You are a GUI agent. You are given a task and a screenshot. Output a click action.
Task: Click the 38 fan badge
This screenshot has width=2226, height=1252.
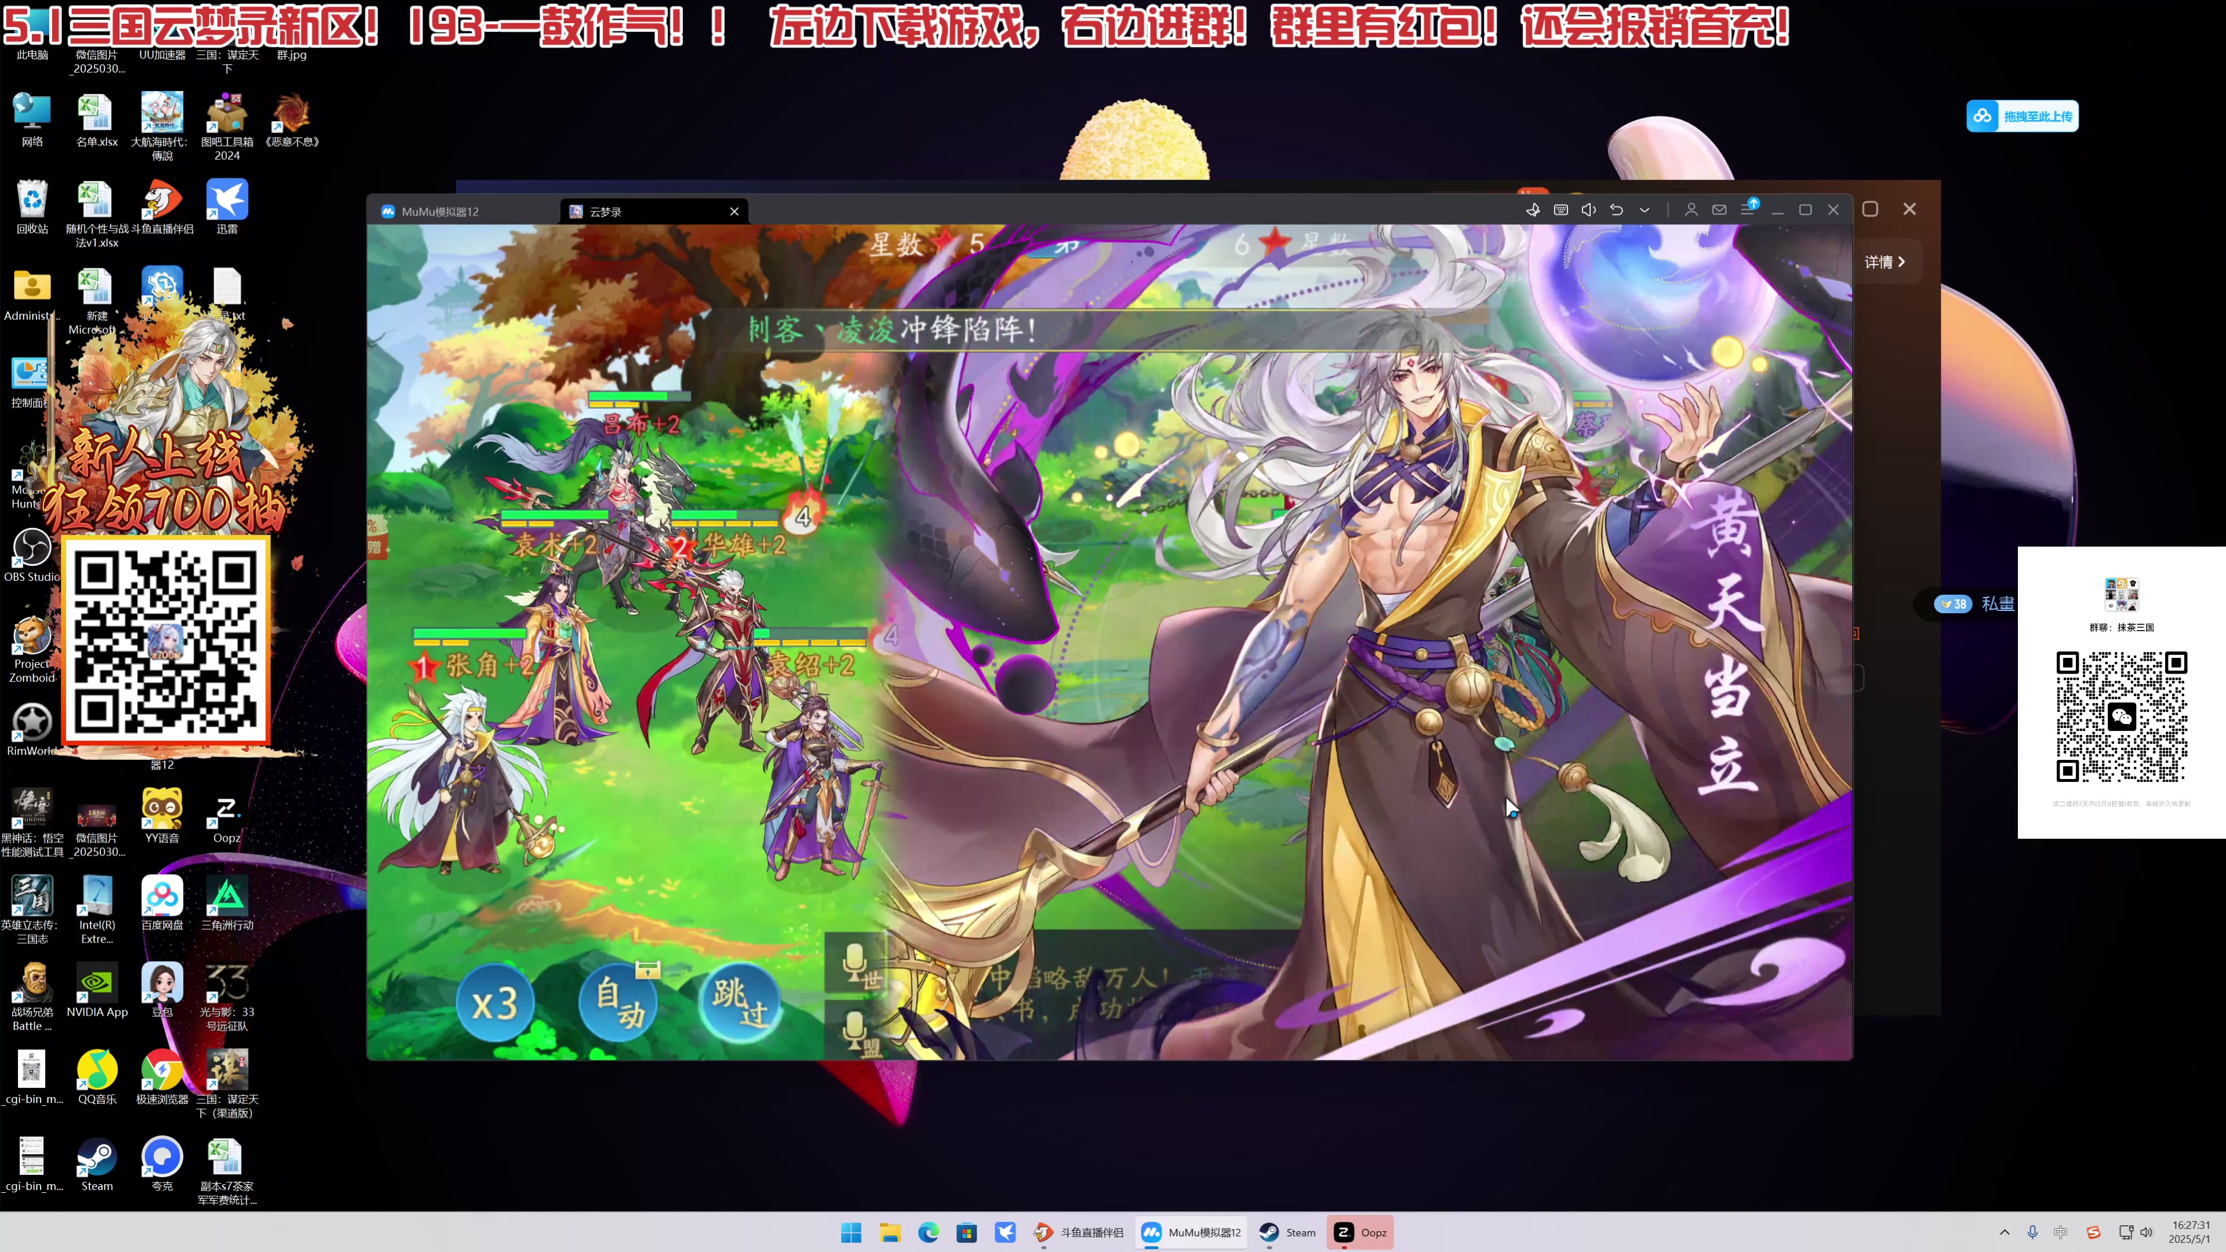point(1953,604)
